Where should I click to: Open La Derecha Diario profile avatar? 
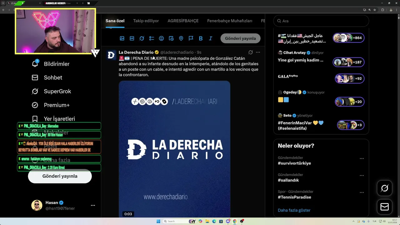111,55
